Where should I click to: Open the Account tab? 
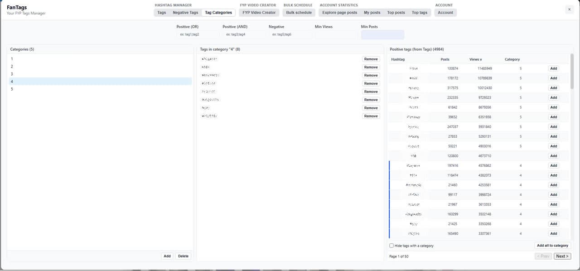(x=445, y=13)
